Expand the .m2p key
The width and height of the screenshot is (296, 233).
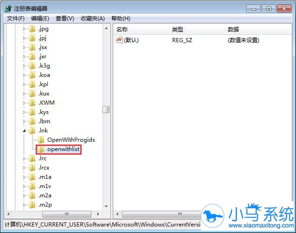[x=24, y=205]
